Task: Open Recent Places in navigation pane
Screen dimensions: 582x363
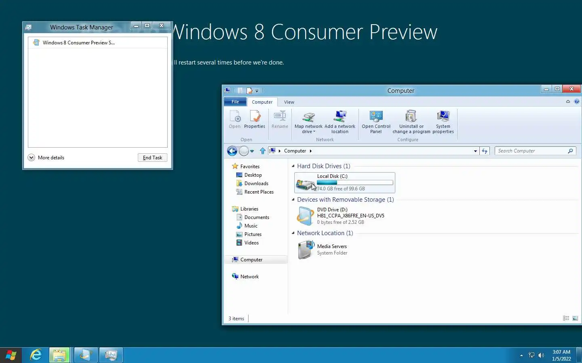Action: pyautogui.click(x=259, y=192)
